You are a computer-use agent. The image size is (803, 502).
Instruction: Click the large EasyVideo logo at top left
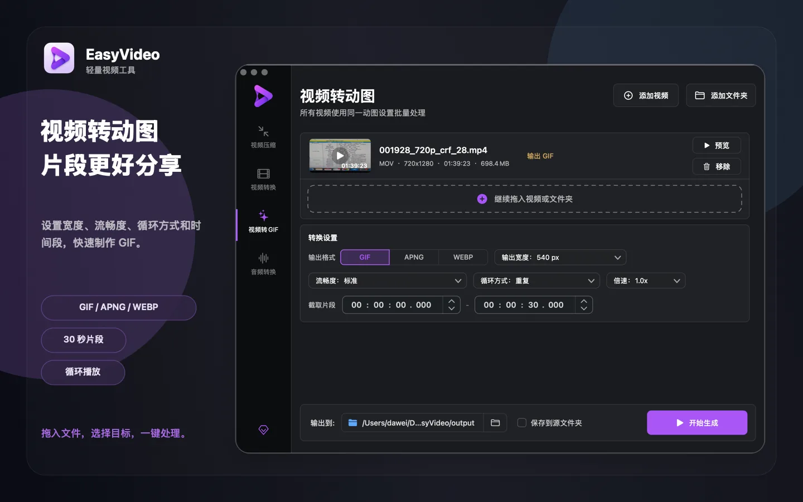(59, 58)
